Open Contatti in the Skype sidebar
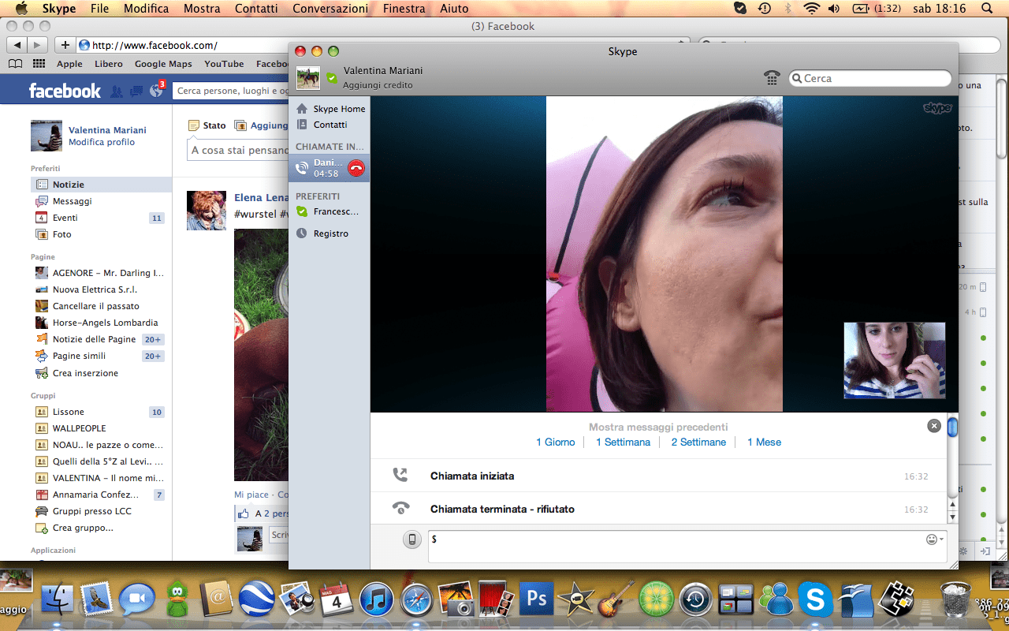This screenshot has height=631, width=1009. [322, 125]
